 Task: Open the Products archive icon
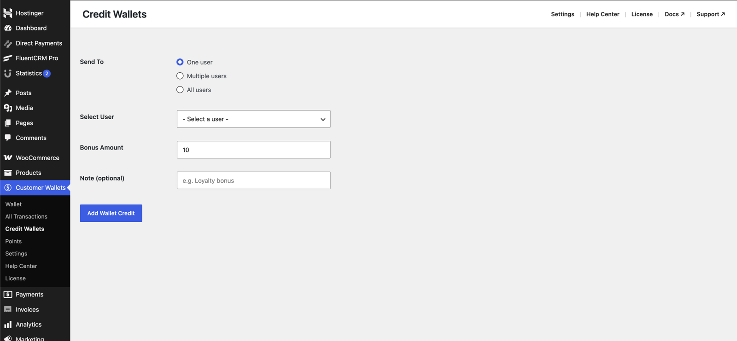pos(8,173)
